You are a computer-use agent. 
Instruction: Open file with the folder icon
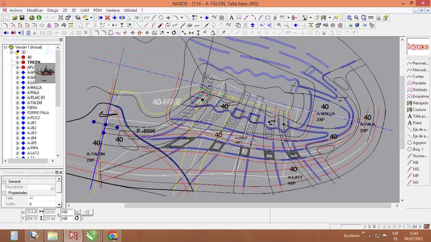tap(15, 18)
